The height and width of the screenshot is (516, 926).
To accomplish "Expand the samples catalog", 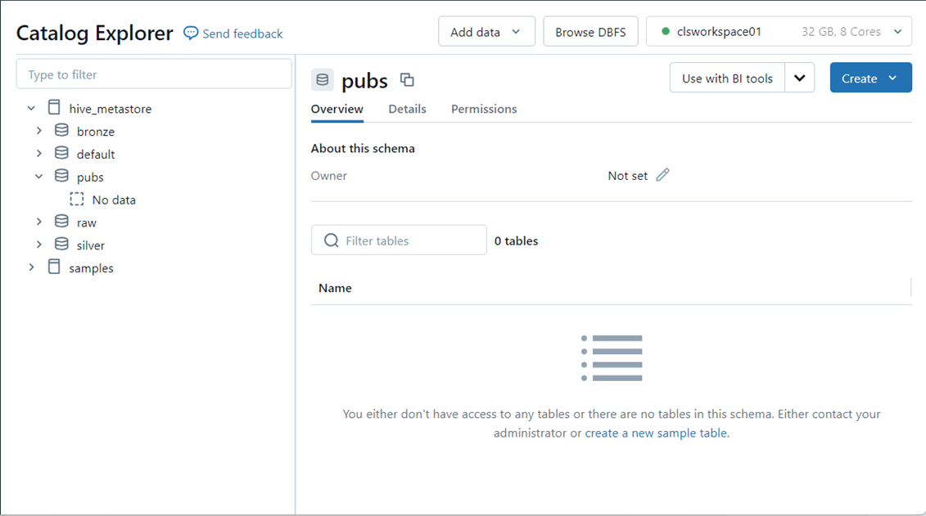I will pyautogui.click(x=31, y=267).
